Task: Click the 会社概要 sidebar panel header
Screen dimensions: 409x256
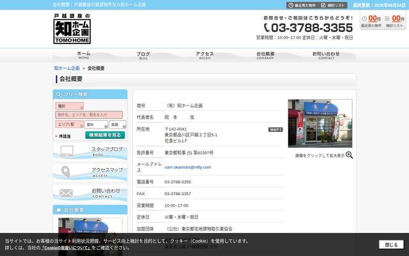Action: click(90, 210)
